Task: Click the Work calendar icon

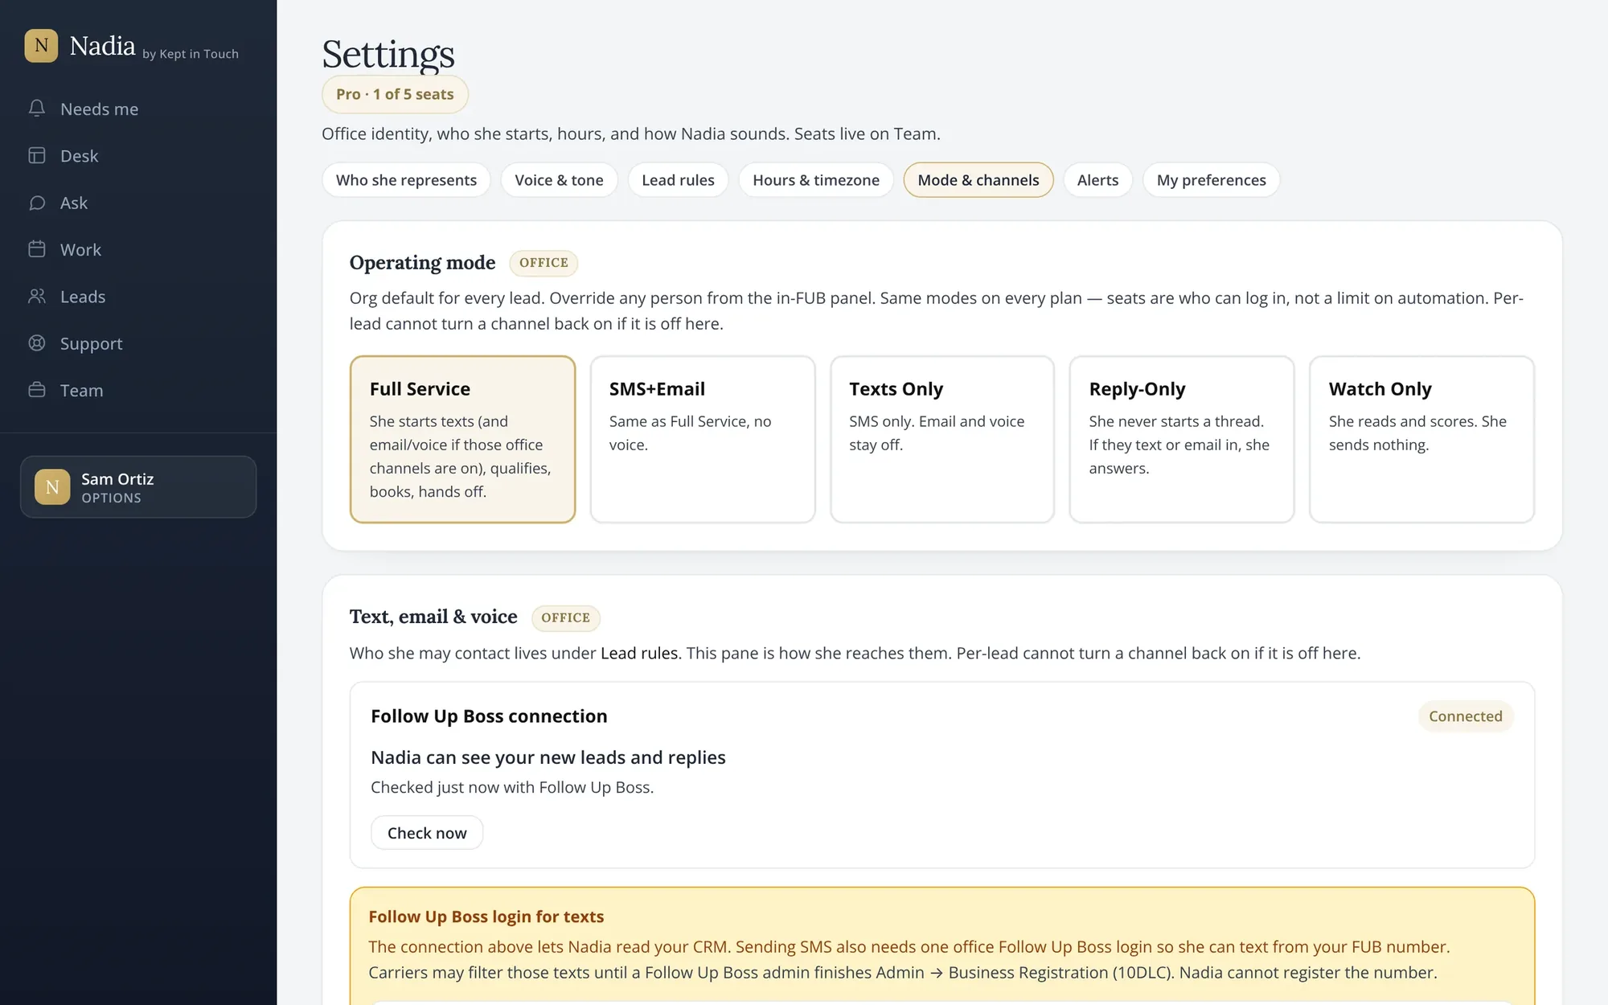Action: (x=37, y=249)
